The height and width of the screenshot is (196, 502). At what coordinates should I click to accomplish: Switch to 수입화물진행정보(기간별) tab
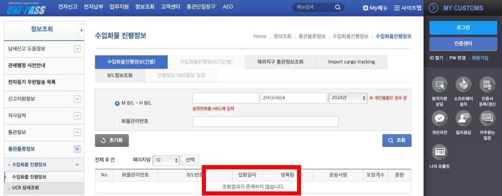206,62
